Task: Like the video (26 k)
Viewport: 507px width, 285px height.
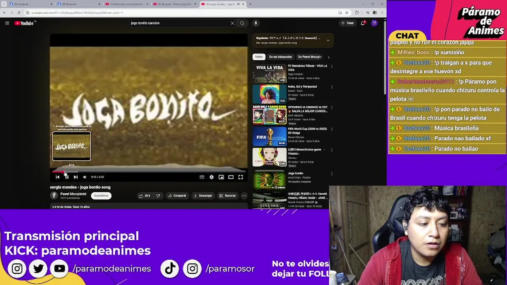Action: 144,196
